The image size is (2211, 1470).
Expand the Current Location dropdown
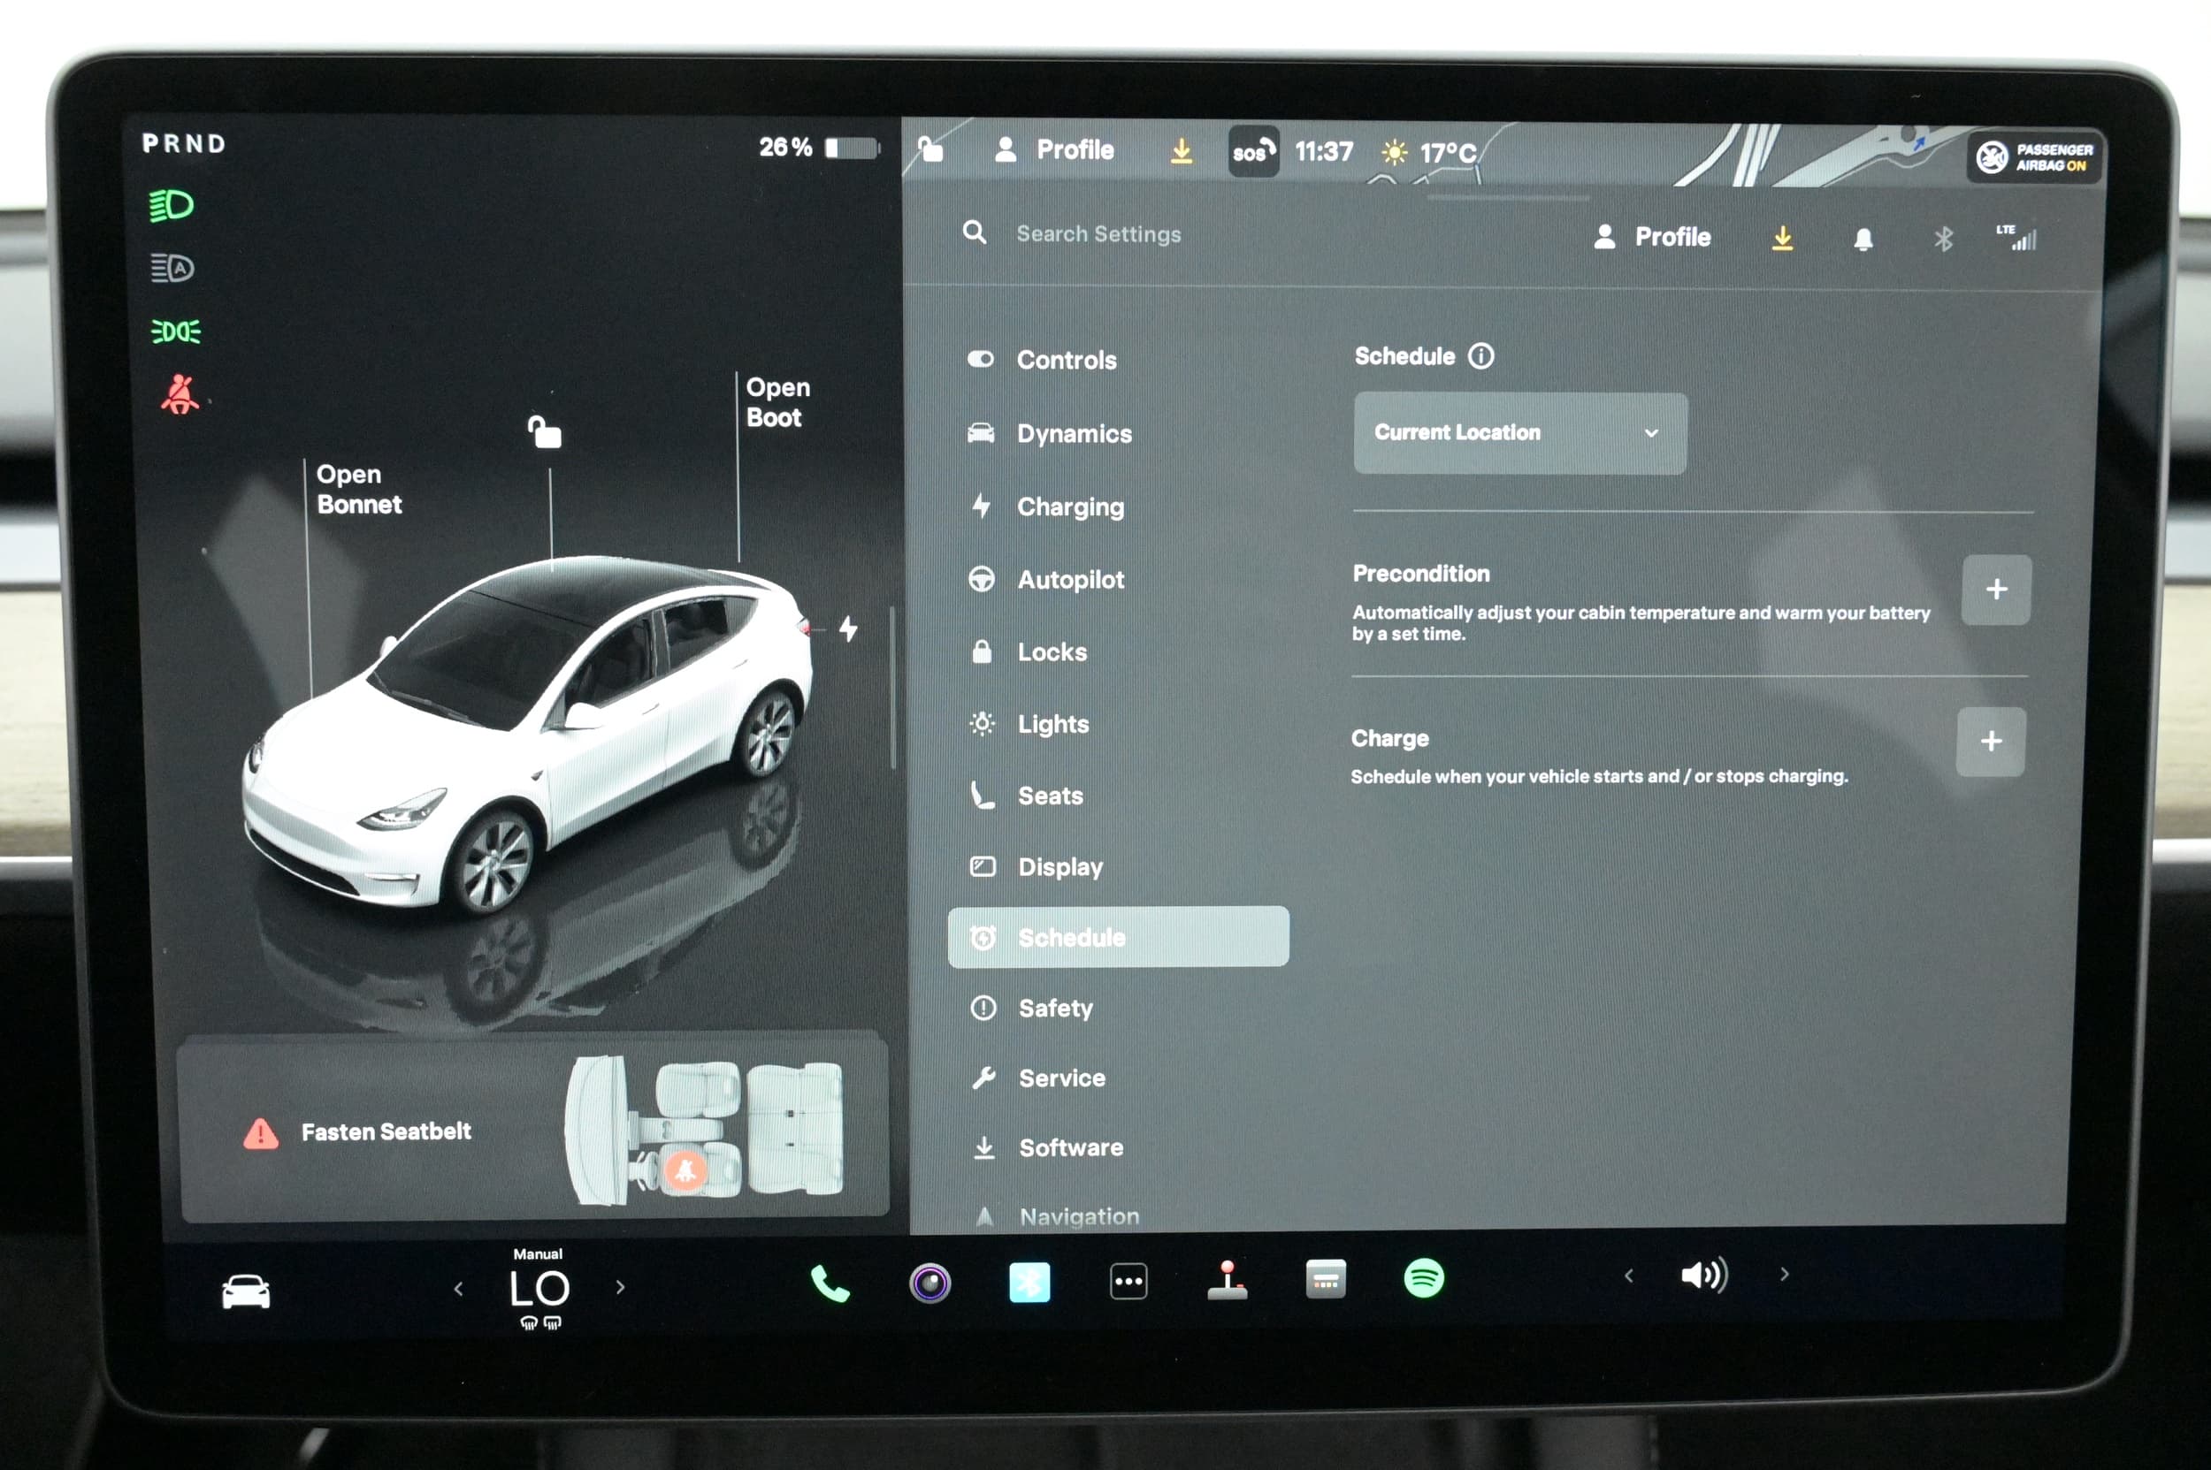click(x=1519, y=433)
